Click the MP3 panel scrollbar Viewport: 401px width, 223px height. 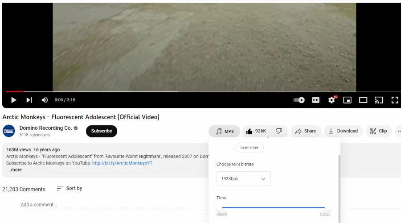coord(340,189)
